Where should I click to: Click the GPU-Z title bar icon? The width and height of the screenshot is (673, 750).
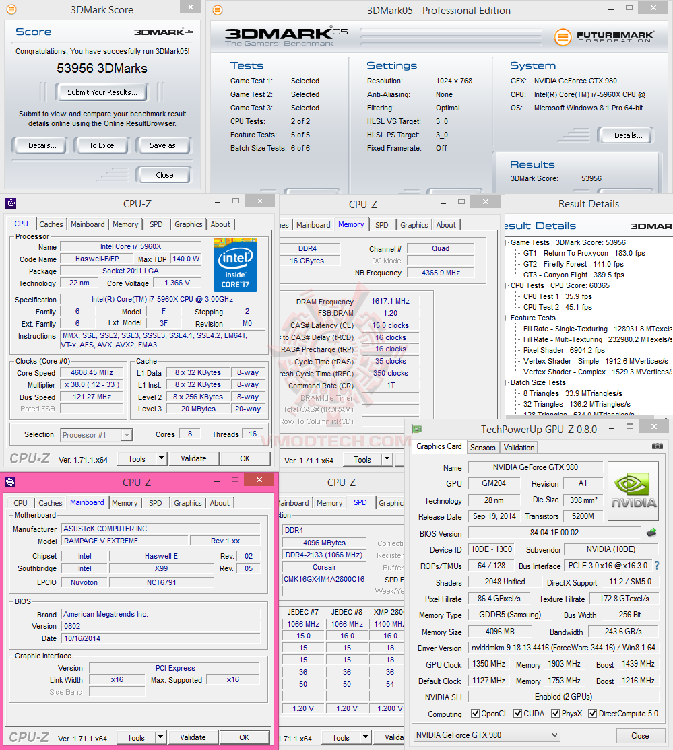click(416, 429)
